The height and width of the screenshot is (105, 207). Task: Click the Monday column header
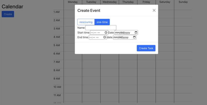(73, 2)
